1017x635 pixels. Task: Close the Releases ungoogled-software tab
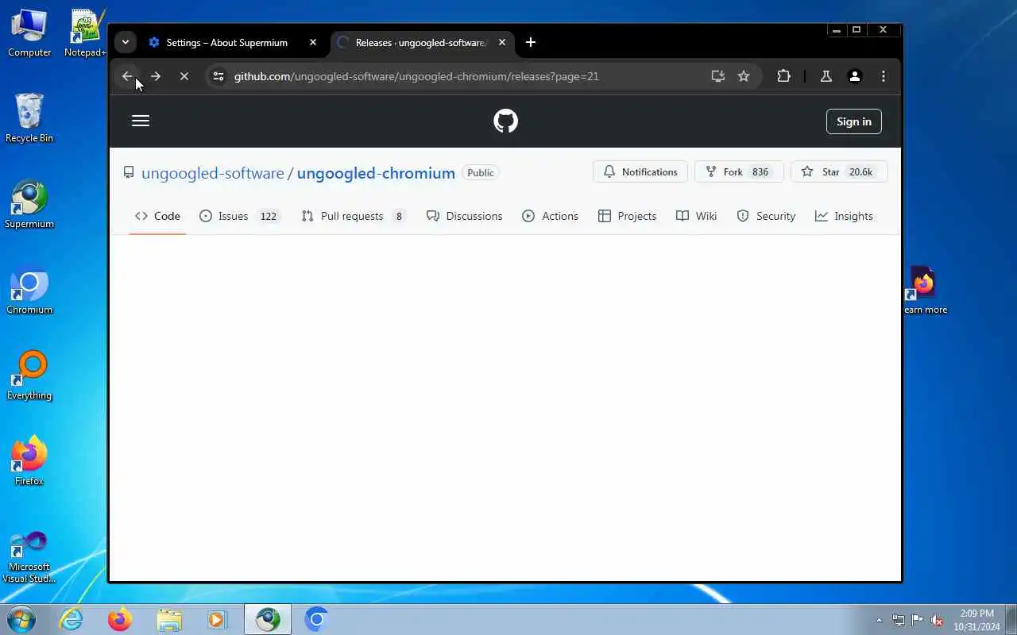[x=502, y=42]
